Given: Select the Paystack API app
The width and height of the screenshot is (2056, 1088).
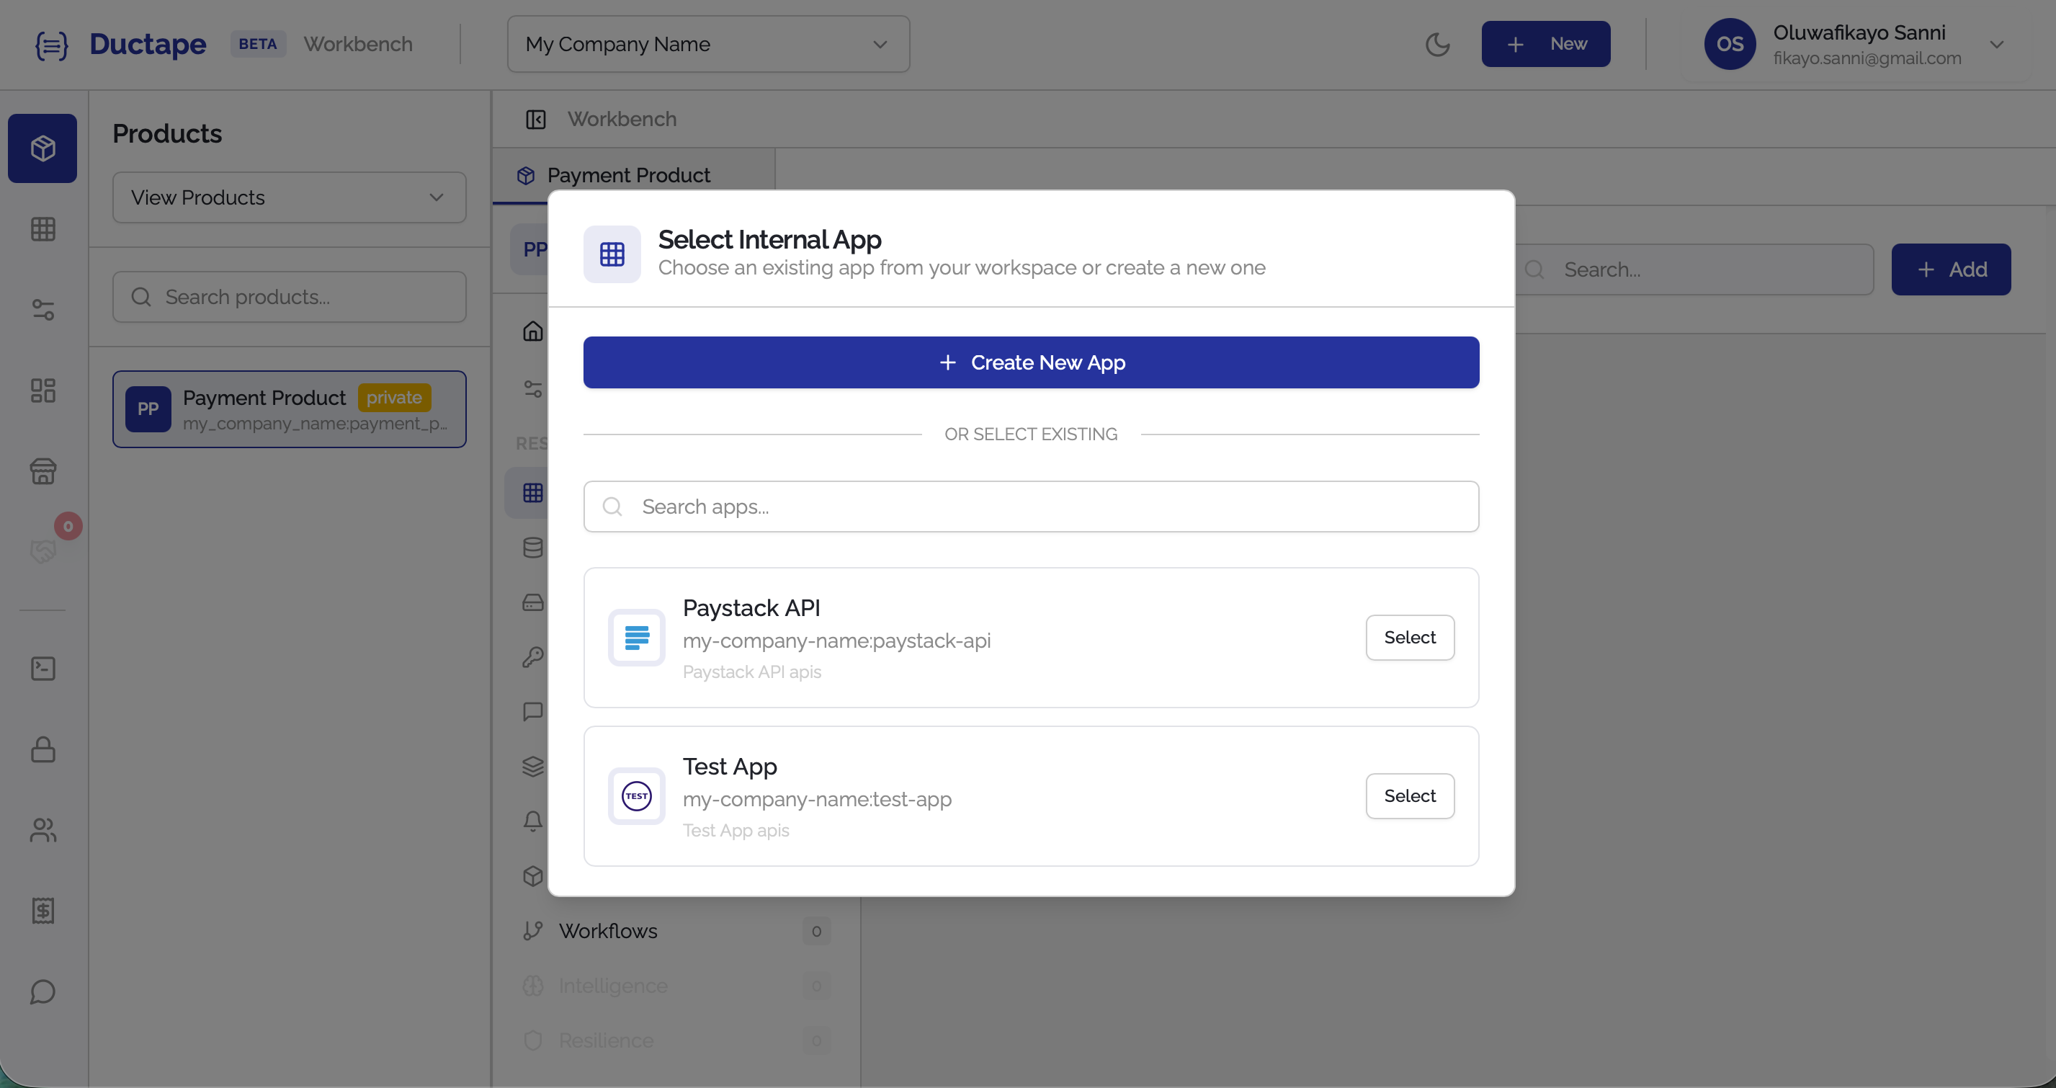Looking at the screenshot, I should pyautogui.click(x=1410, y=637).
